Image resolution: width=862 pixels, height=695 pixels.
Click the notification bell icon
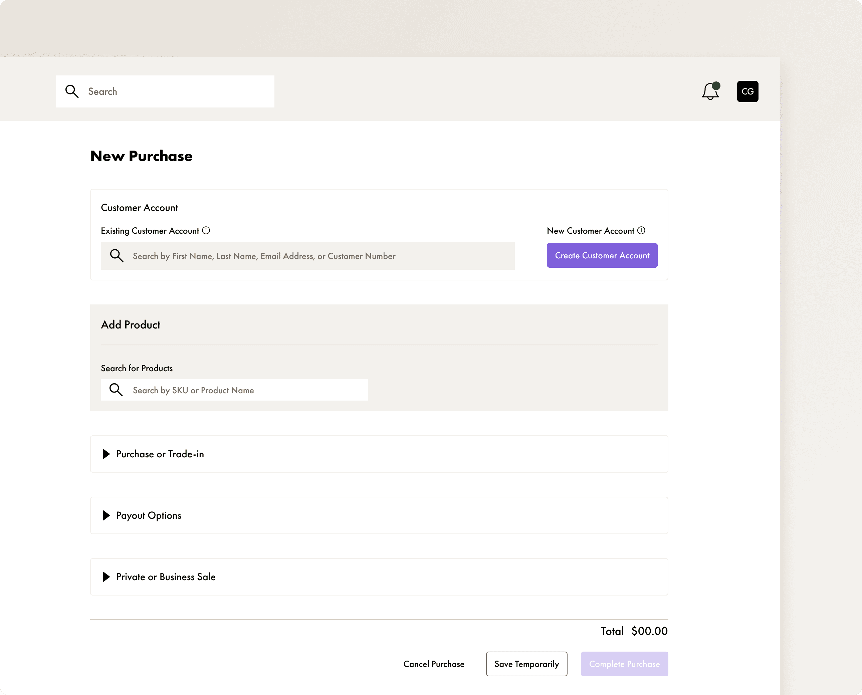pyautogui.click(x=710, y=92)
